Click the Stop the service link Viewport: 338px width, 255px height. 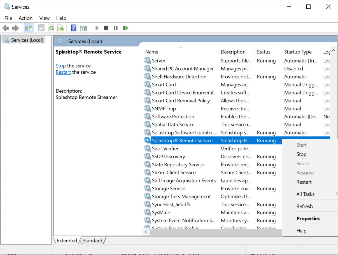60,66
